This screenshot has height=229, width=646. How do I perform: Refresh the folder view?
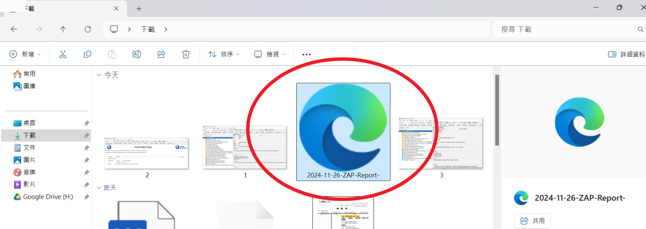(x=88, y=29)
